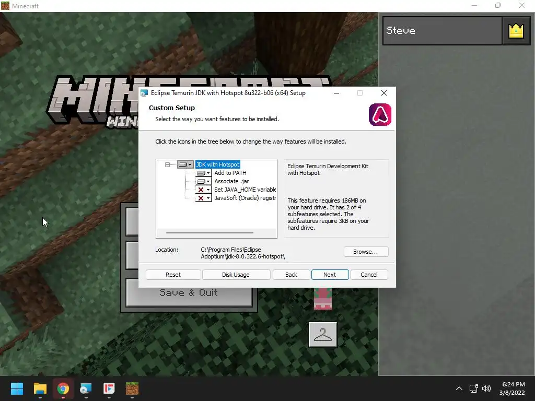Minimize the Temurin setup dialog

click(x=336, y=93)
